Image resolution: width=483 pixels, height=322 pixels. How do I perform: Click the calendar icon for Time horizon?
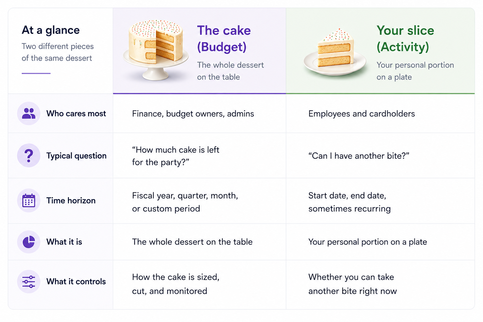(29, 201)
